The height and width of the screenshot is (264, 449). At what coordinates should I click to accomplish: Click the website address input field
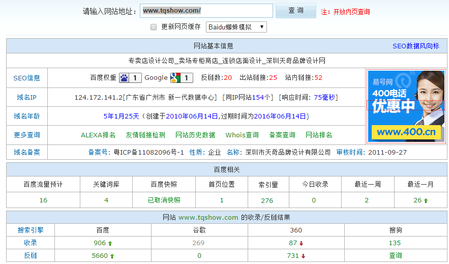pyautogui.click(x=206, y=11)
